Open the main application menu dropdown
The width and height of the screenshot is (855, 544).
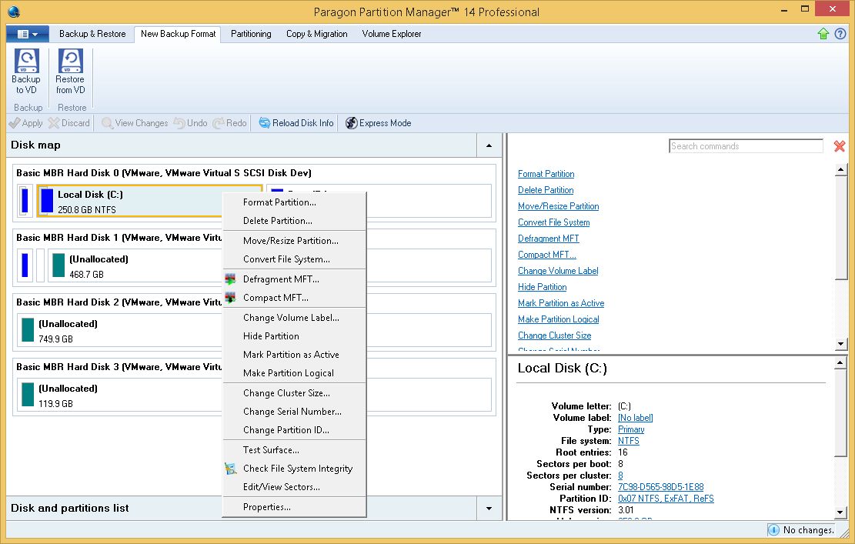pyautogui.click(x=27, y=34)
